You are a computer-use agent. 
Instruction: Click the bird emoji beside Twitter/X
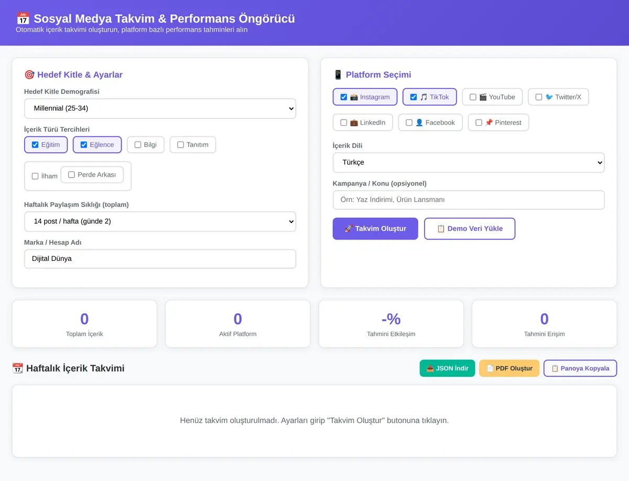click(549, 97)
